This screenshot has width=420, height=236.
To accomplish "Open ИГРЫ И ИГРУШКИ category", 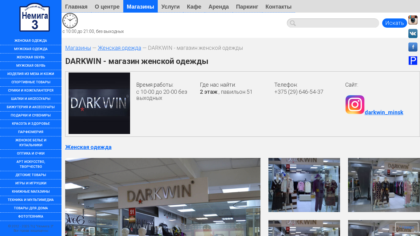I will tap(31, 183).
